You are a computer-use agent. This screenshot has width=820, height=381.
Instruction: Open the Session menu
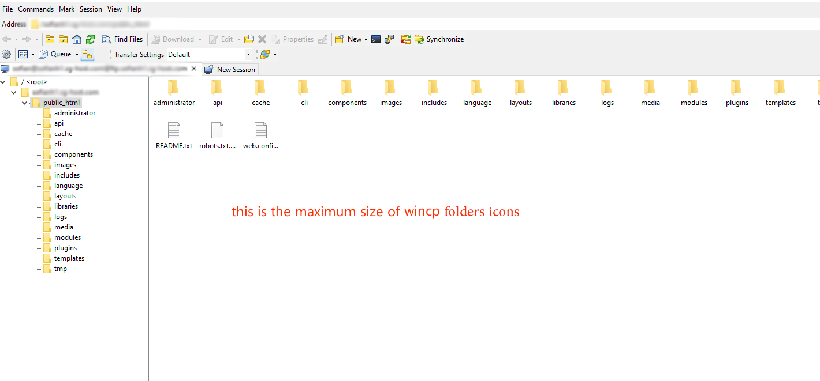click(x=91, y=9)
